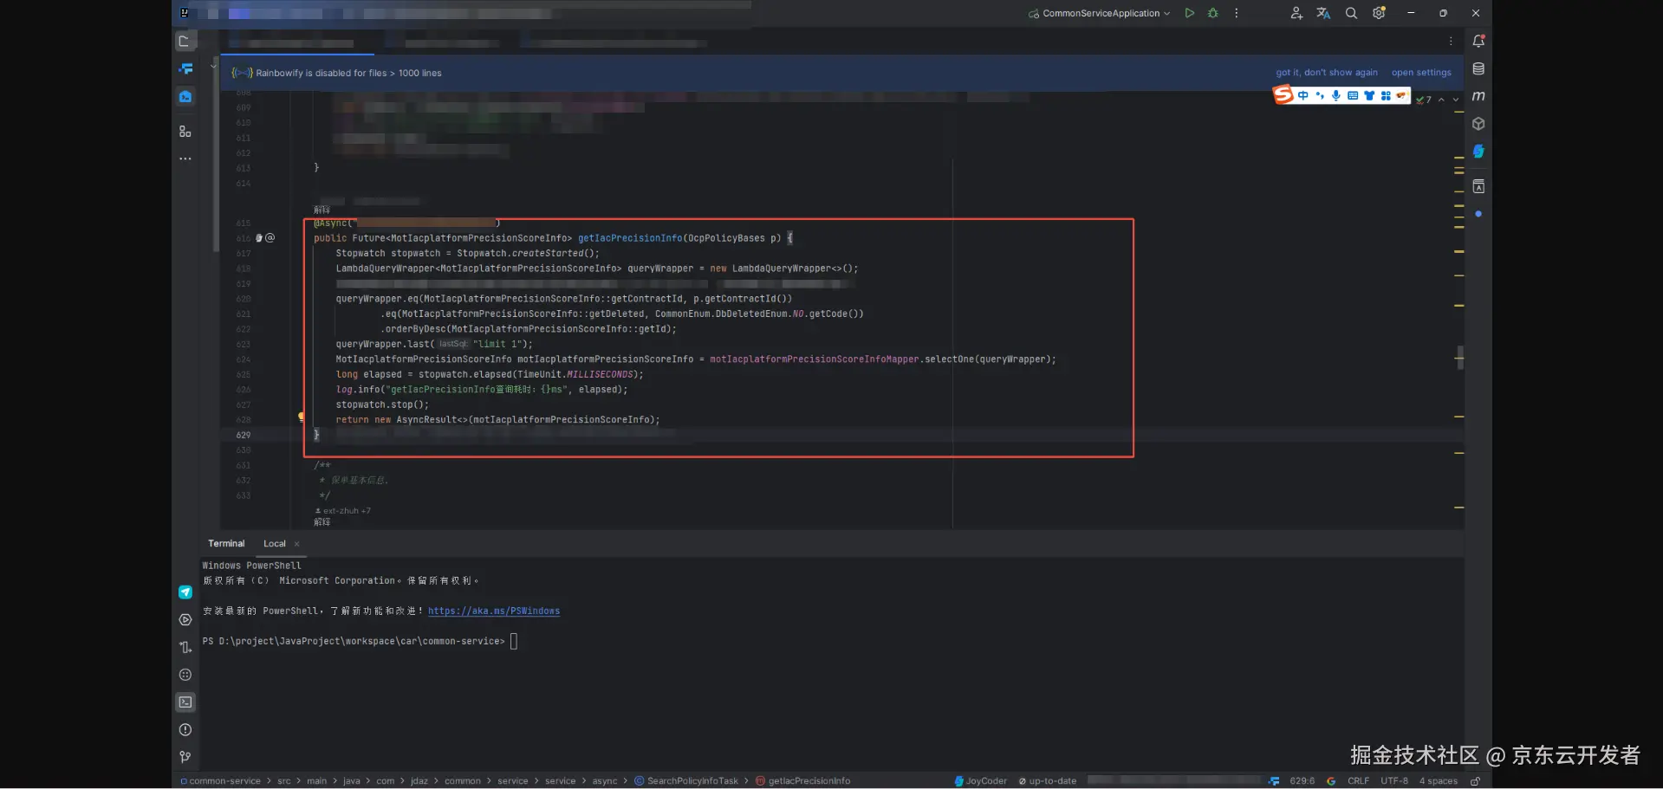
Task: Open the editor tabs more-options menu
Action: click(x=1451, y=41)
